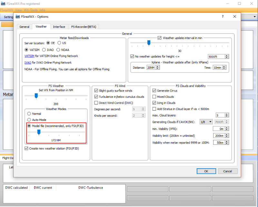Click the Visibility limit 200km stepper
The width and height of the screenshot is (258, 207).
point(227,136)
